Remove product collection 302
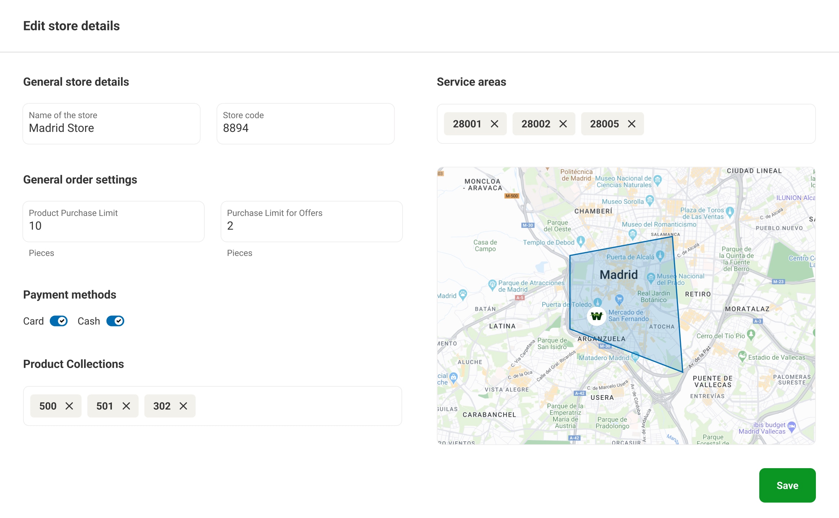This screenshot has height=518, width=839. 184,406
